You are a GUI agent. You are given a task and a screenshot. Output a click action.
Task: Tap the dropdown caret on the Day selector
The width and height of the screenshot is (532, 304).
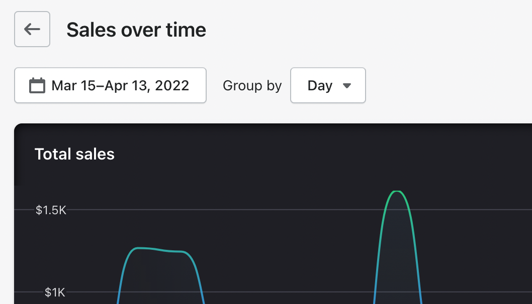(347, 85)
